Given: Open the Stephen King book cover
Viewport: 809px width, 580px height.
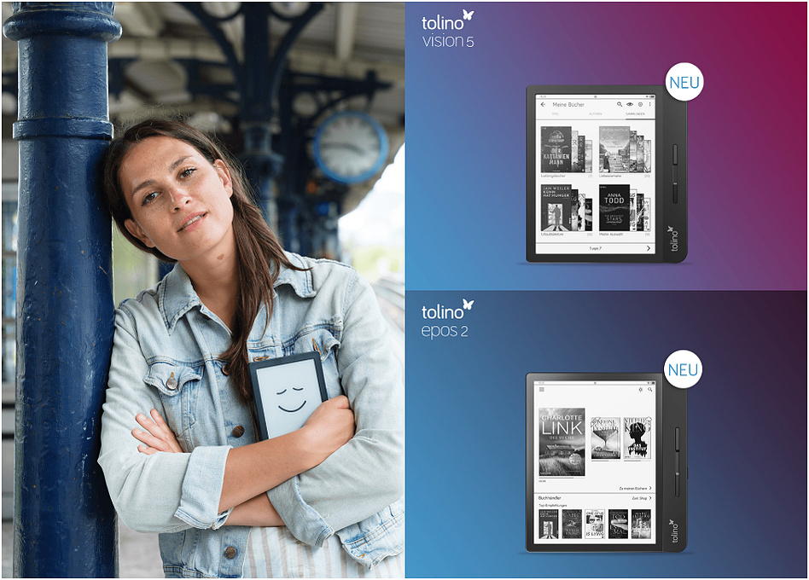Looking at the screenshot, I should coord(637,438).
